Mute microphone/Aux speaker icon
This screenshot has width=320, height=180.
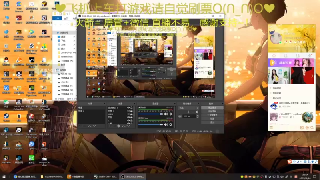166,124
